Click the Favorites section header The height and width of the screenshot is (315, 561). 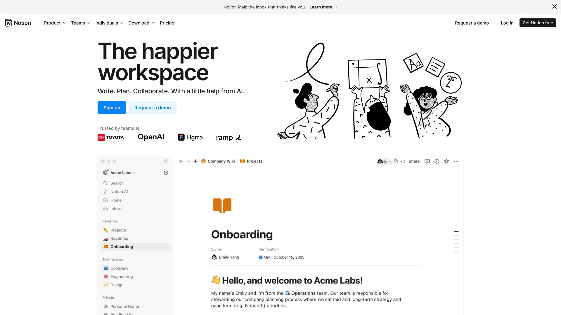110,221
